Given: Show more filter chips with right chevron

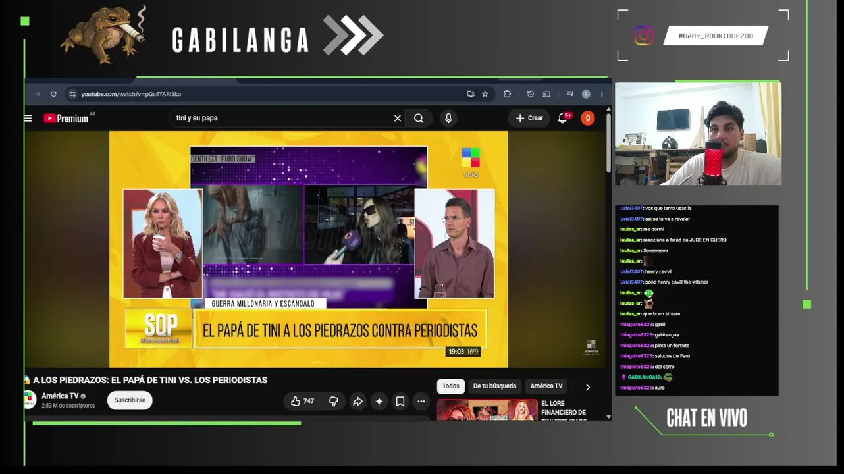Looking at the screenshot, I should click(588, 387).
